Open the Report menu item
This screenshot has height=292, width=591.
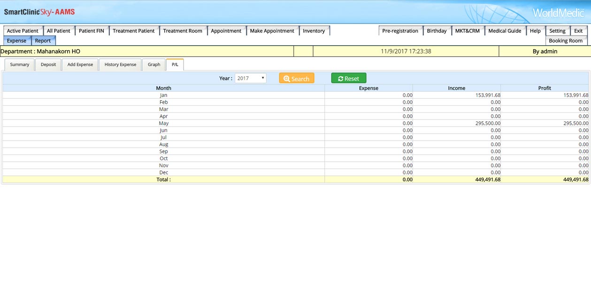pyautogui.click(x=43, y=41)
